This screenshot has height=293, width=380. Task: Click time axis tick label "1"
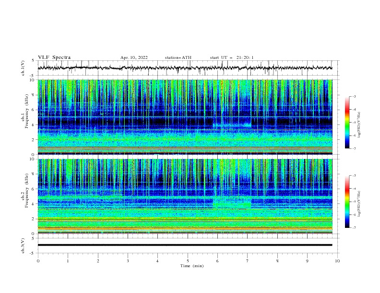(68, 261)
